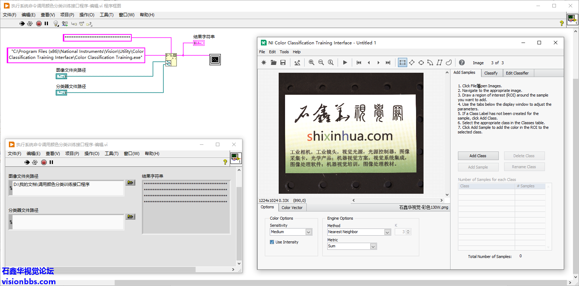Click the System Exec node on block diagram

tap(215, 60)
